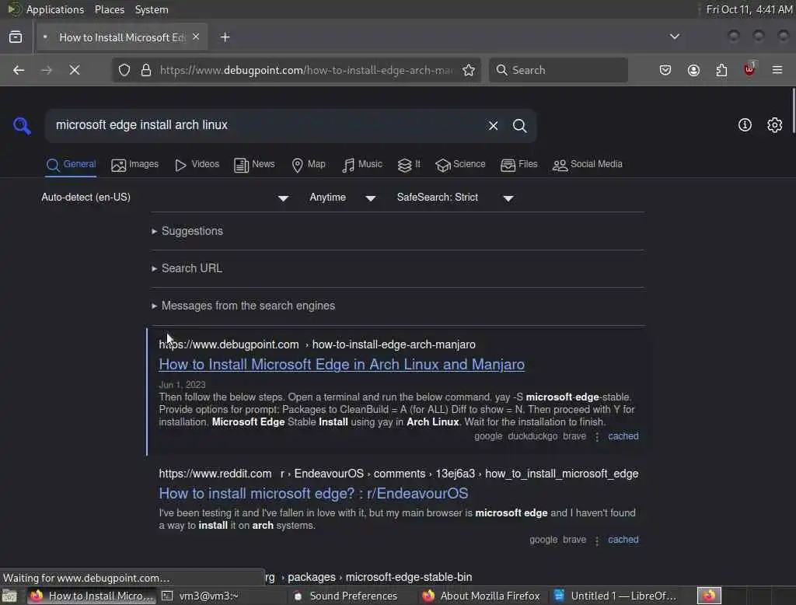Screen dimensions: 796x605
Task: Open the SafeSearch Strict dropdown
Action: [456, 198]
